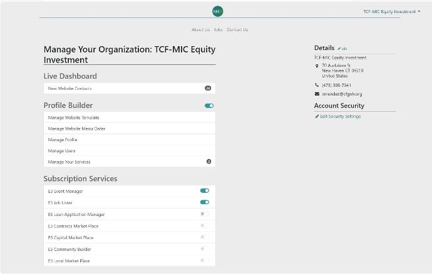Click the pencil icon for Security Settings
This screenshot has width=432, height=274.
coord(317,117)
